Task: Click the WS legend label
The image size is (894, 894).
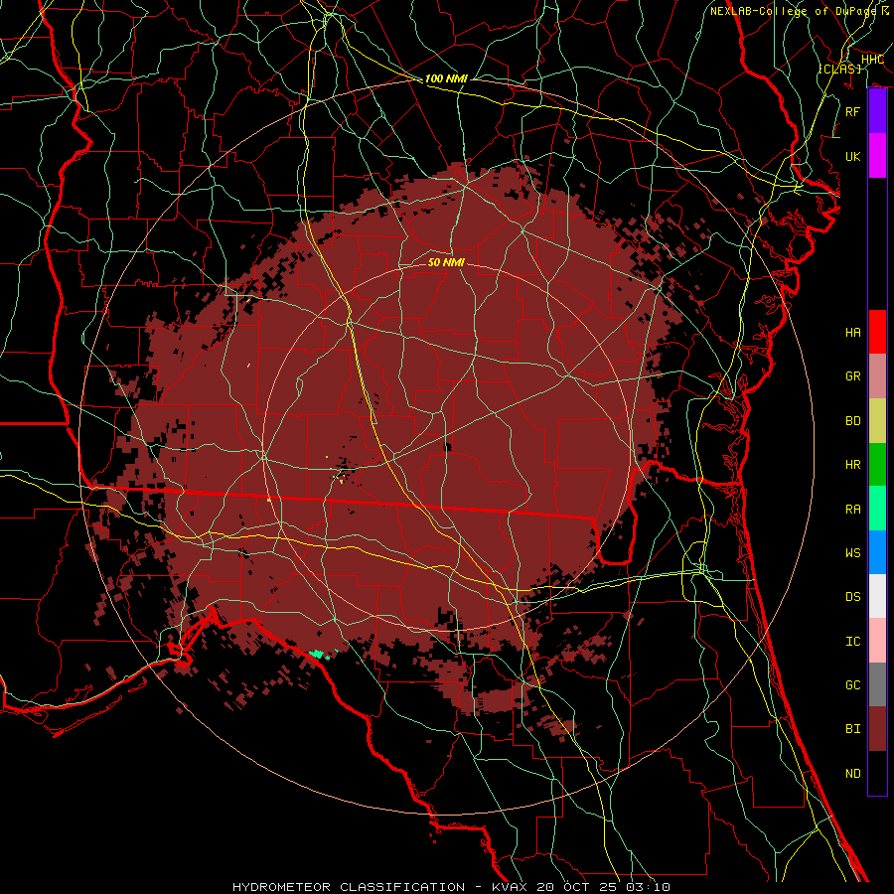Action: point(852,552)
